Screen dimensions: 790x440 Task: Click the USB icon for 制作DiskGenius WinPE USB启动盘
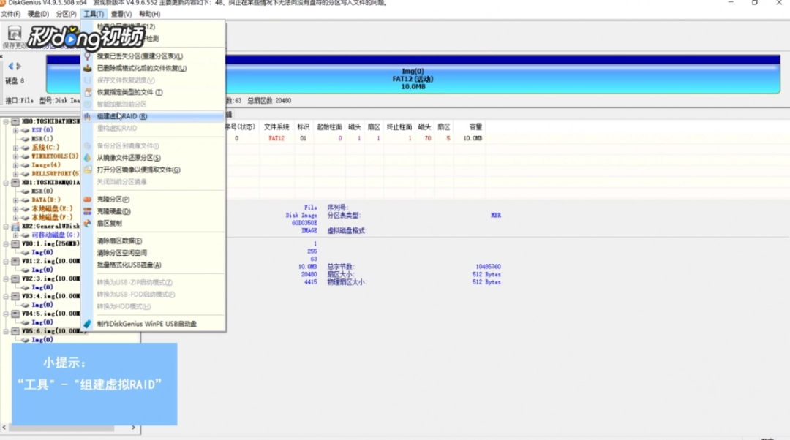[x=88, y=323]
